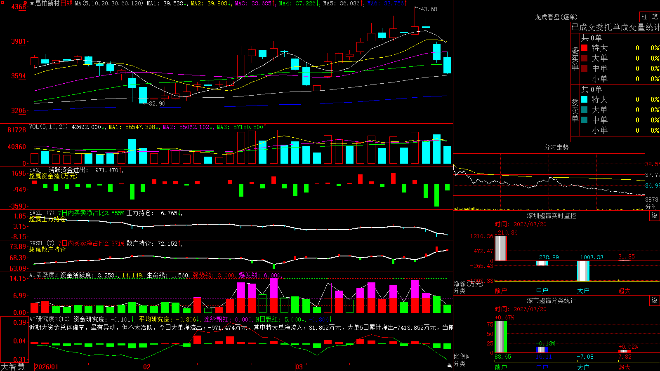
Task: Click the 散户持仓: 72.152 value
Action: (154, 244)
